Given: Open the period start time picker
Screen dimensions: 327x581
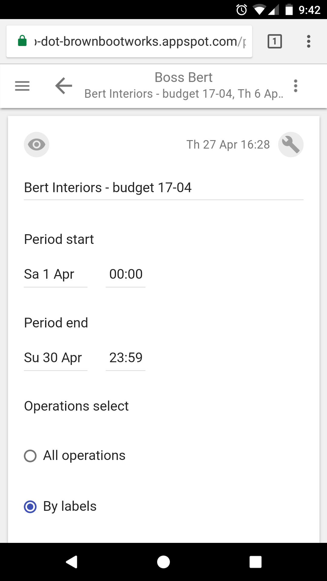Looking at the screenshot, I should pos(126,274).
